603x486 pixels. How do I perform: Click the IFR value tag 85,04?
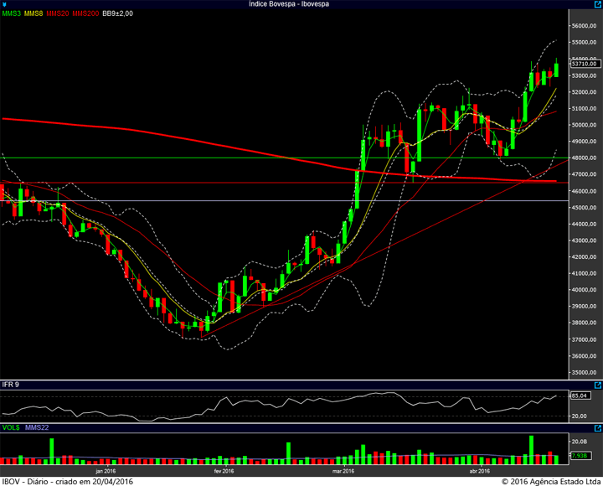[580, 396]
